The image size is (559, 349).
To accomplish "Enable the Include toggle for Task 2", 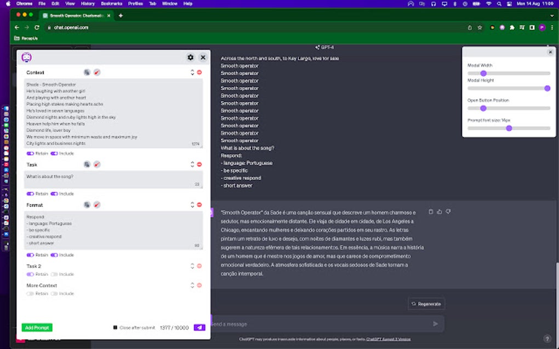I will pyautogui.click(x=53, y=275).
